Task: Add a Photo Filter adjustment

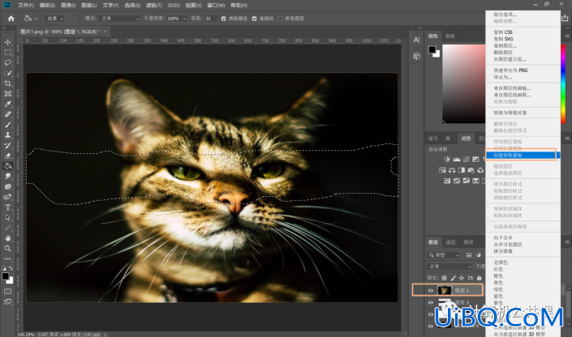Action: click(x=471, y=170)
